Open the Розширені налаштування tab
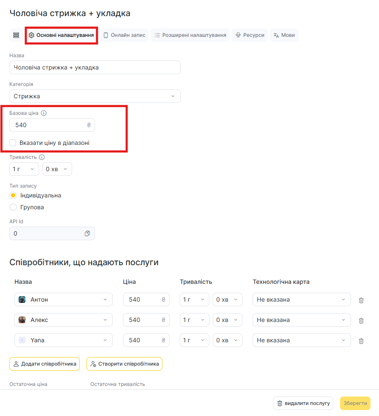 (190, 35)
